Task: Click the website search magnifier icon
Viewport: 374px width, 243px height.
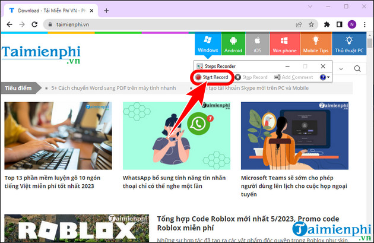Action: [357, 69]
